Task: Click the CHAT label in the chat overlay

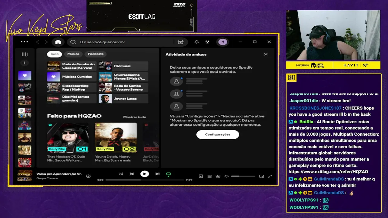Action: (291, 78)
